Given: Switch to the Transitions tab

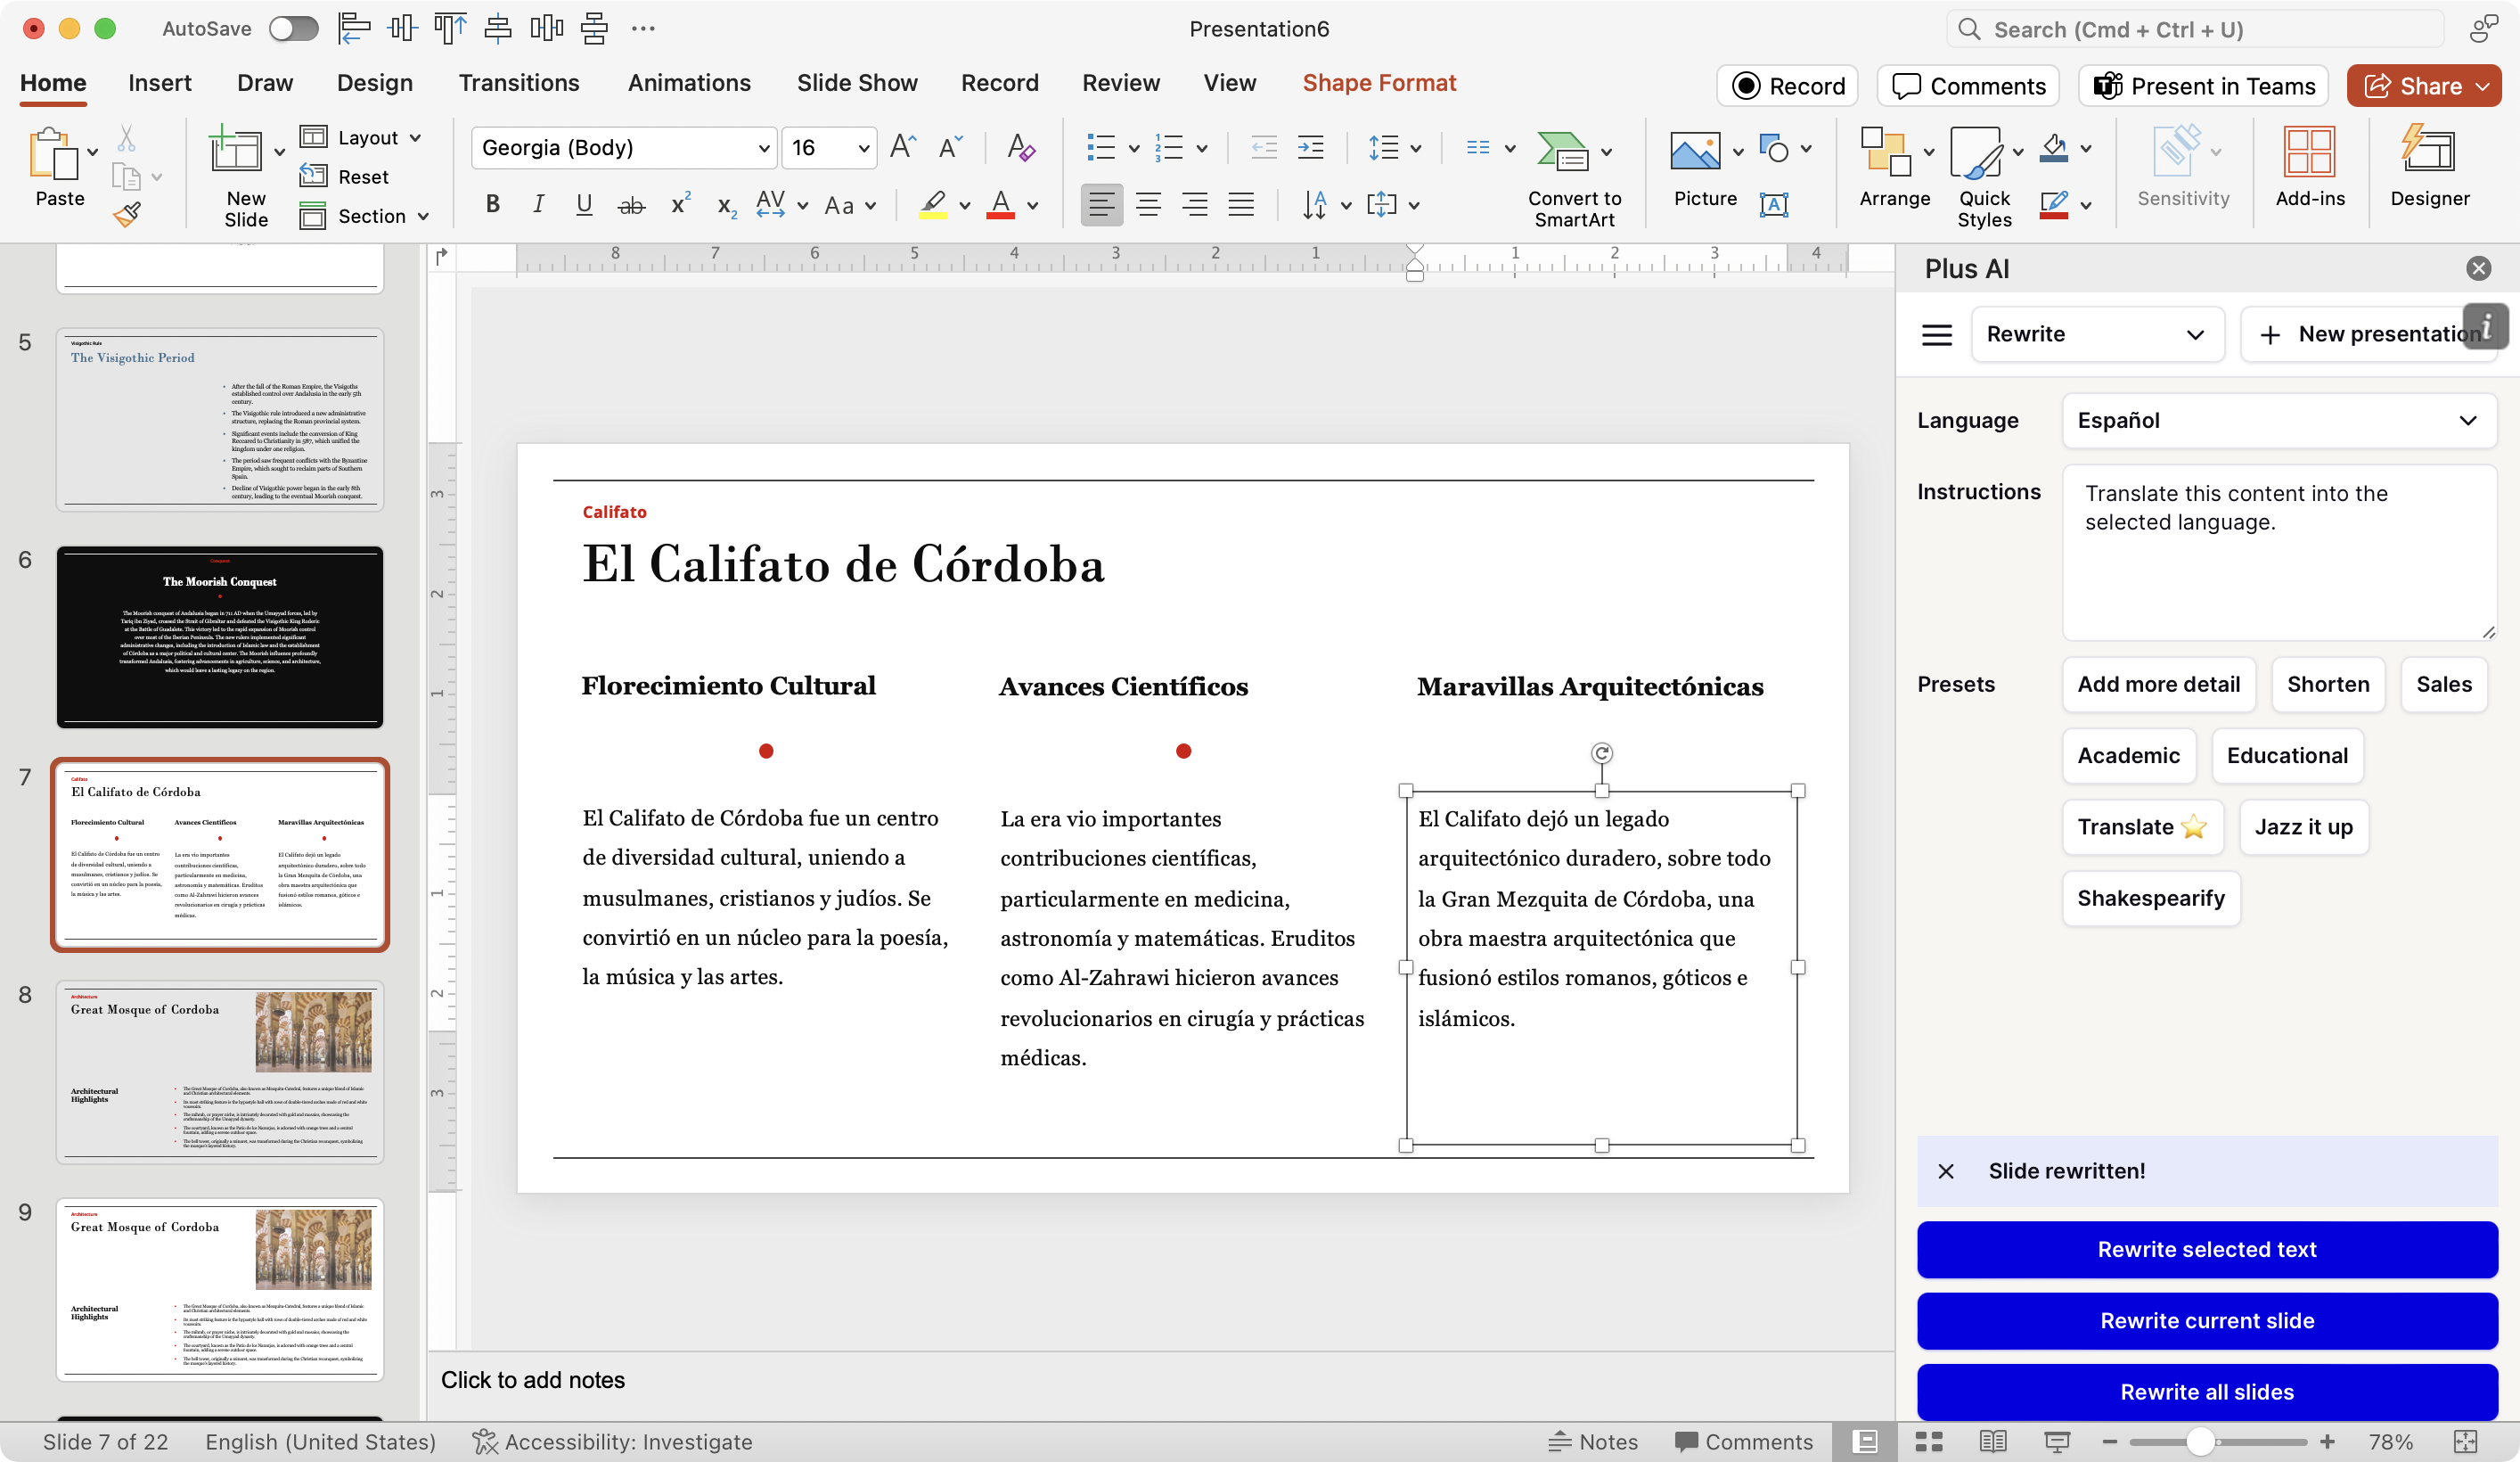Looking at the screenshot, I should coord(518,83).
